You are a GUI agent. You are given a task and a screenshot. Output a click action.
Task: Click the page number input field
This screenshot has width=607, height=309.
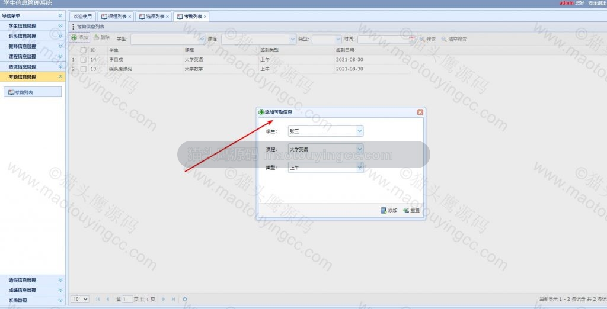[127, 299]
